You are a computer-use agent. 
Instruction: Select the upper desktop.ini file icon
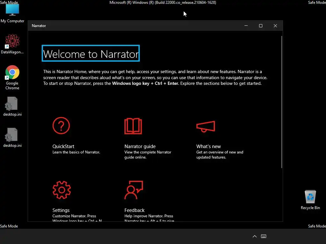tap(12, 106)
